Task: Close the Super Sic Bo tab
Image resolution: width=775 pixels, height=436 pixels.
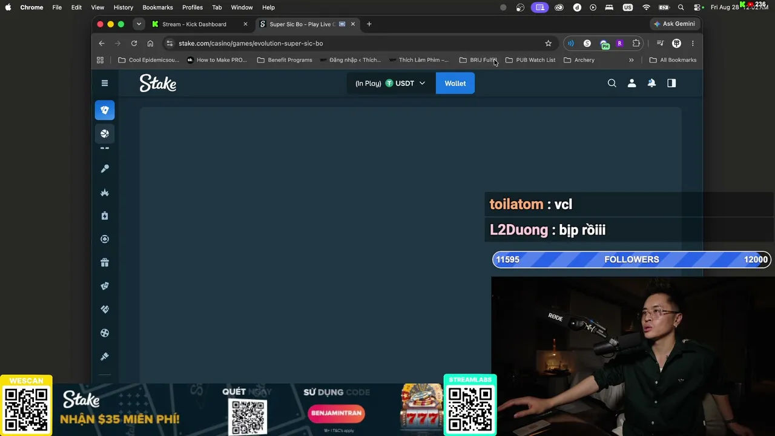Action: pyautogui.click(x=353, y=24)
